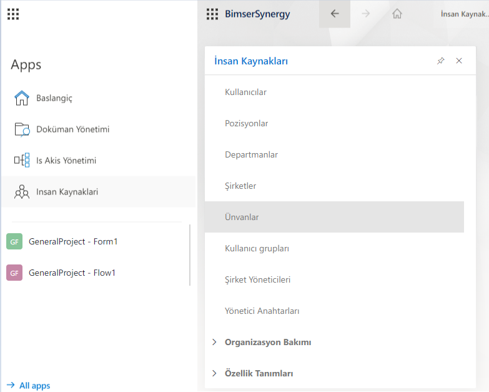Select Şirket Yöneticileri in the list

[257, 279]
